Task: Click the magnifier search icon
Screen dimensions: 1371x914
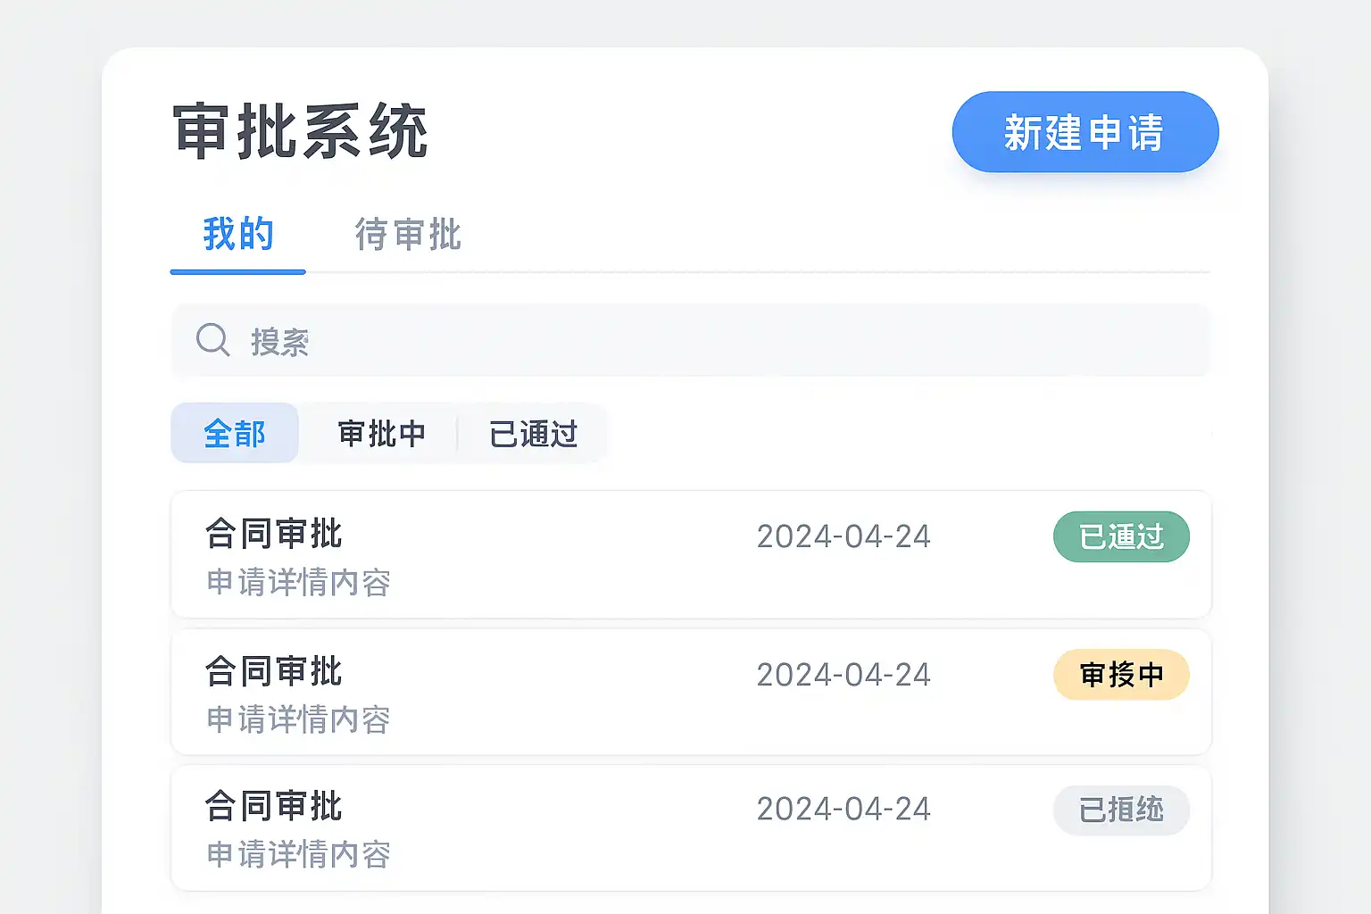Action: [212, 340]
